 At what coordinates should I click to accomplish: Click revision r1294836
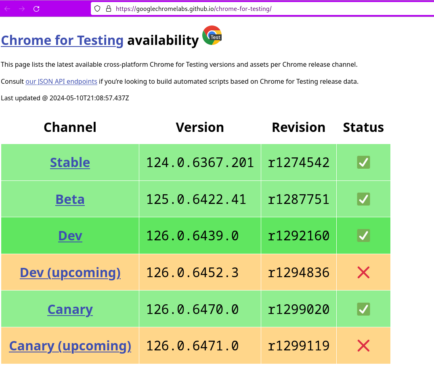(x=299, y=272)
